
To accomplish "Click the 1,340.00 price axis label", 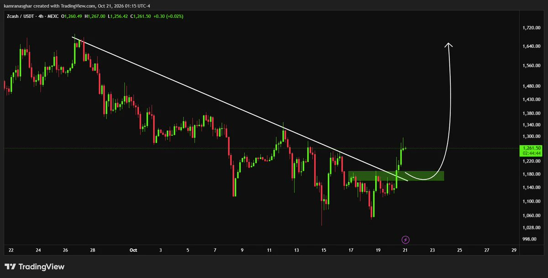I will pyautogui.click(x=532, y=125).
